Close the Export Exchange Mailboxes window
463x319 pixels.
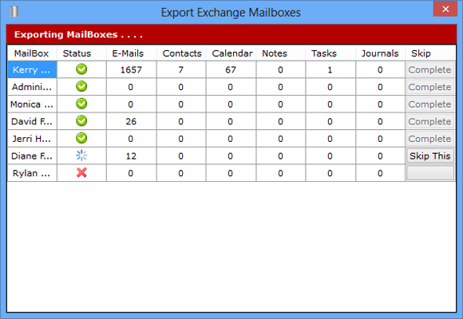pyautogui.click(x=445, y=9)
